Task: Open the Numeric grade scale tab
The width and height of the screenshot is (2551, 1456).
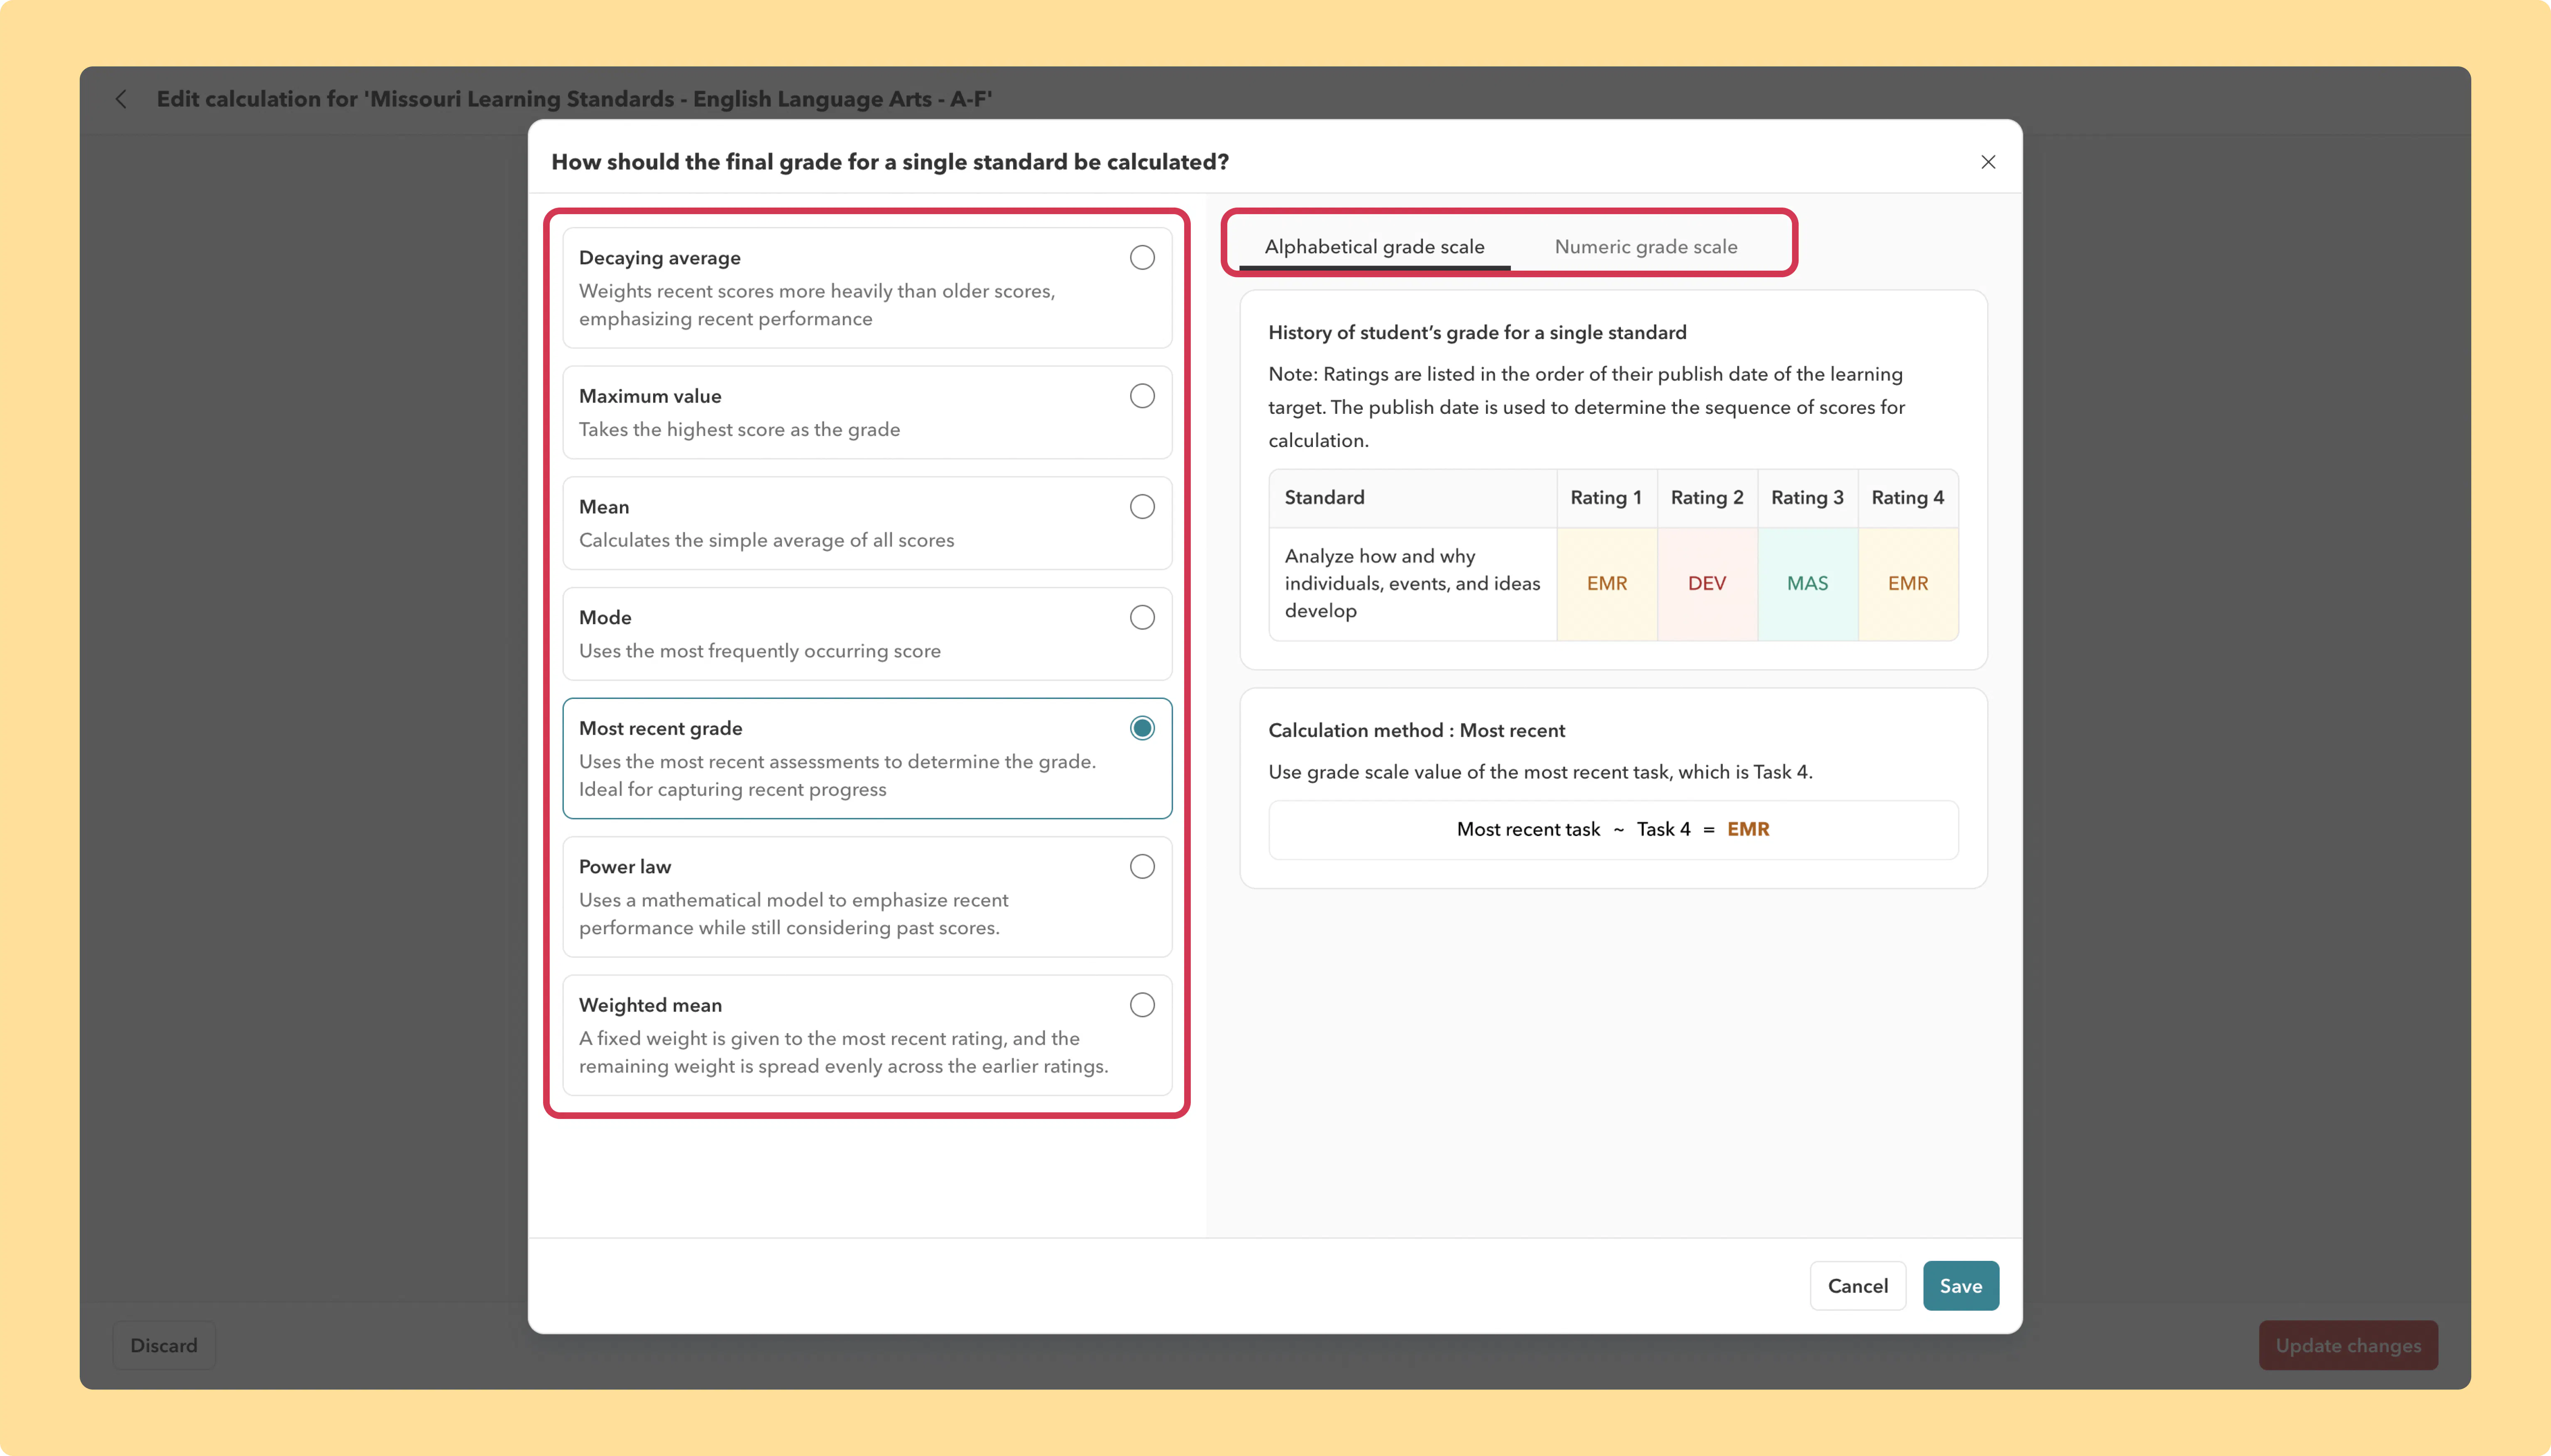Action: [x=1645, y=247]
